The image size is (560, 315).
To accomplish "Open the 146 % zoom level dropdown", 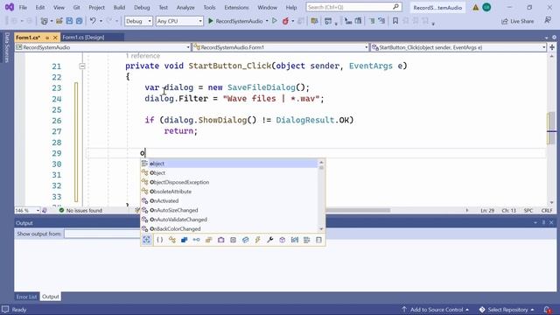I will [x=27, y=210].
